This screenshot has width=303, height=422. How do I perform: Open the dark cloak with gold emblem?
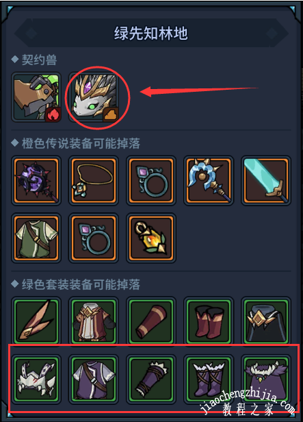click(x=266, y=321)
